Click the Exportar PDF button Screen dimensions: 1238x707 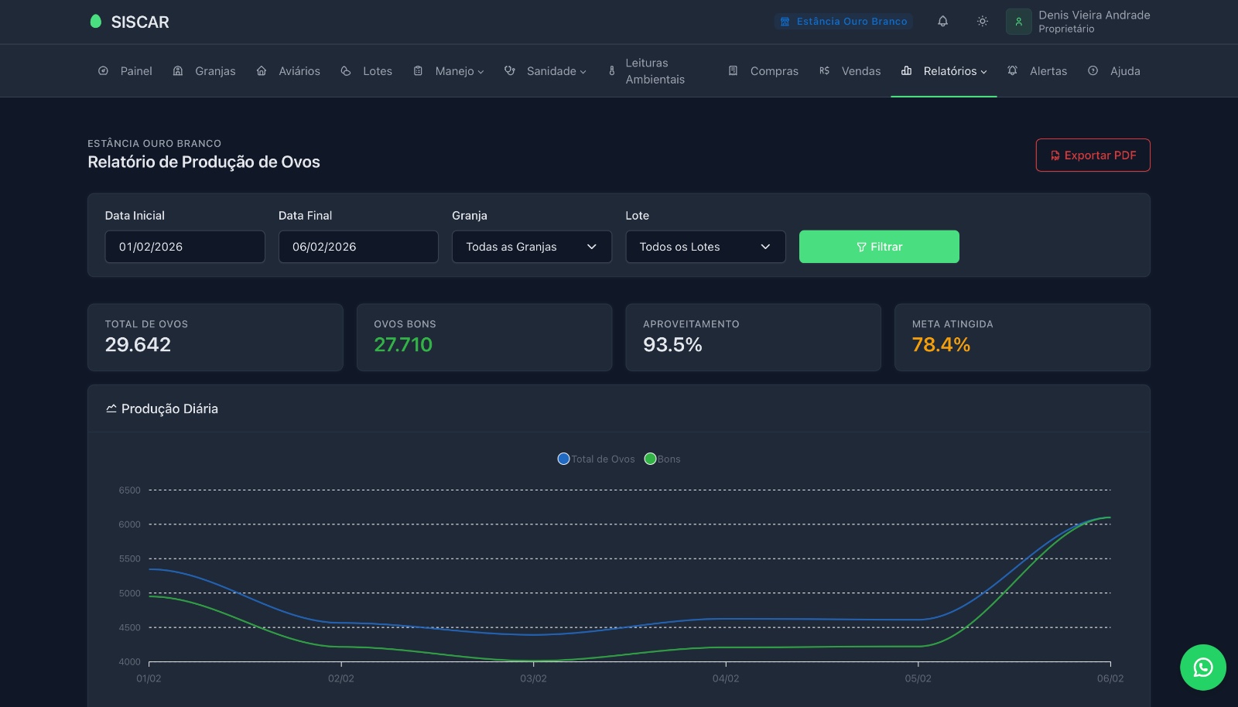coord(1093,155)
